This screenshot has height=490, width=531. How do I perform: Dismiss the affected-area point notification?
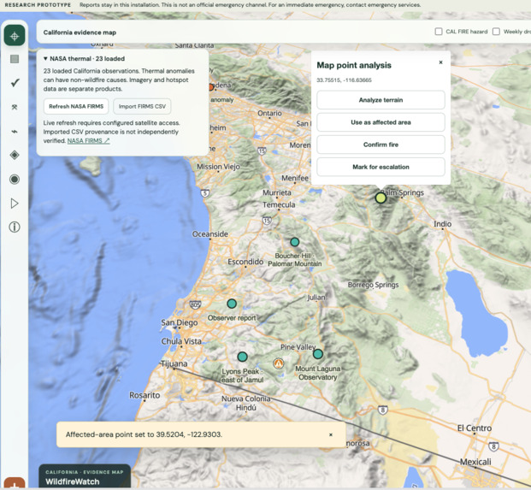(x=331, y=434)
